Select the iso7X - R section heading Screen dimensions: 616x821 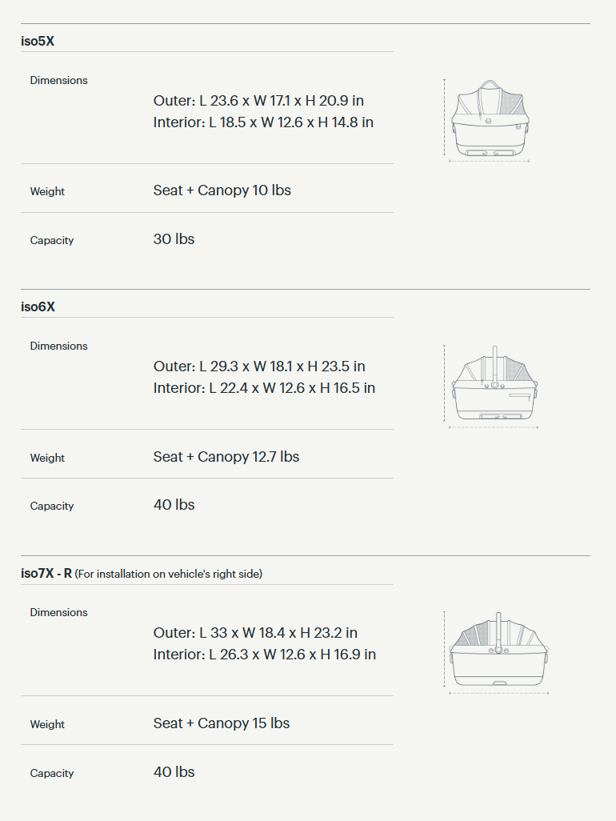(46, 573)
